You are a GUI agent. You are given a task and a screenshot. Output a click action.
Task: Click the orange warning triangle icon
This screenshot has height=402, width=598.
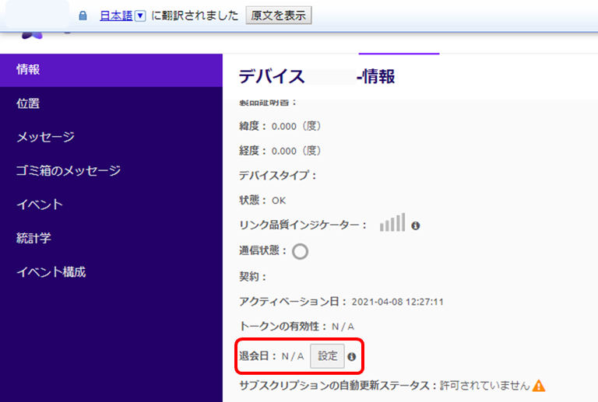(x=539, y=386)
